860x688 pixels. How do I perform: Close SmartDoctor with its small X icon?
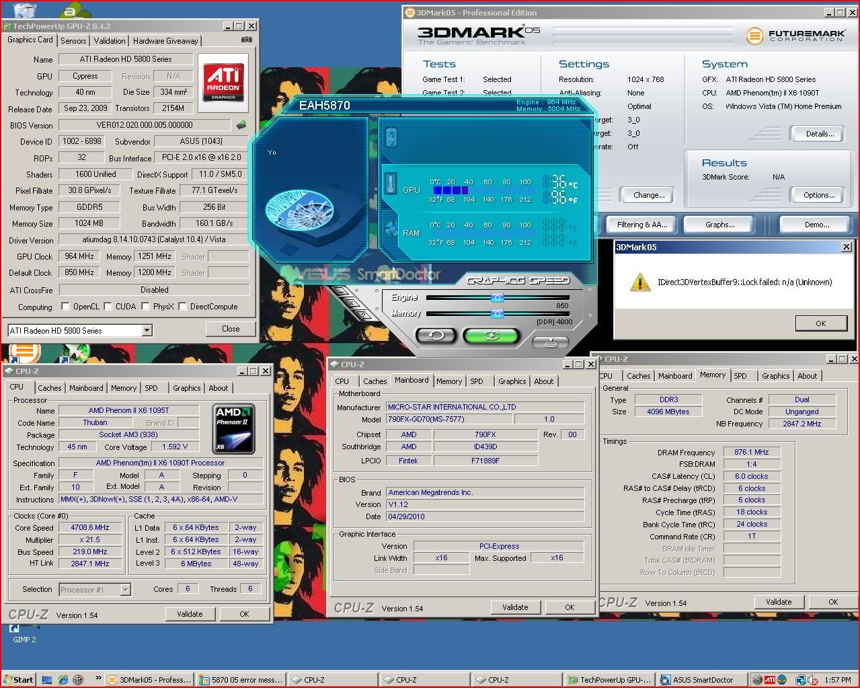[352, 303]
